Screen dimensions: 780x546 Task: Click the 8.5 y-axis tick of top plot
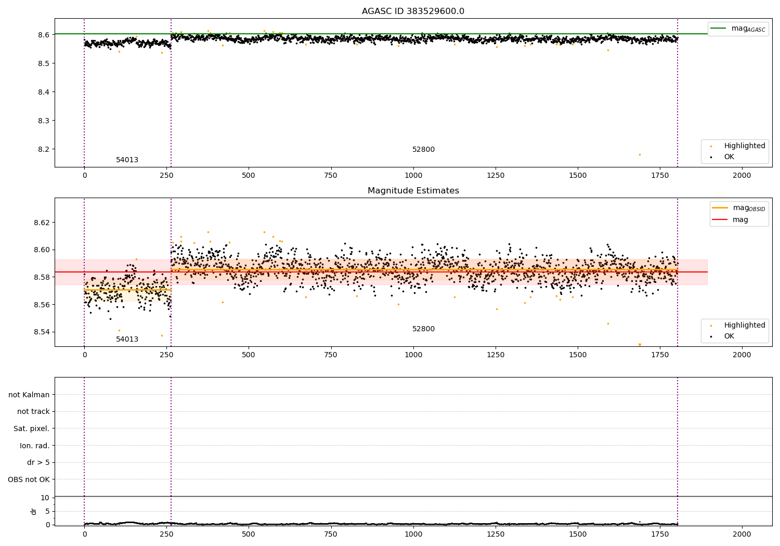44,63
